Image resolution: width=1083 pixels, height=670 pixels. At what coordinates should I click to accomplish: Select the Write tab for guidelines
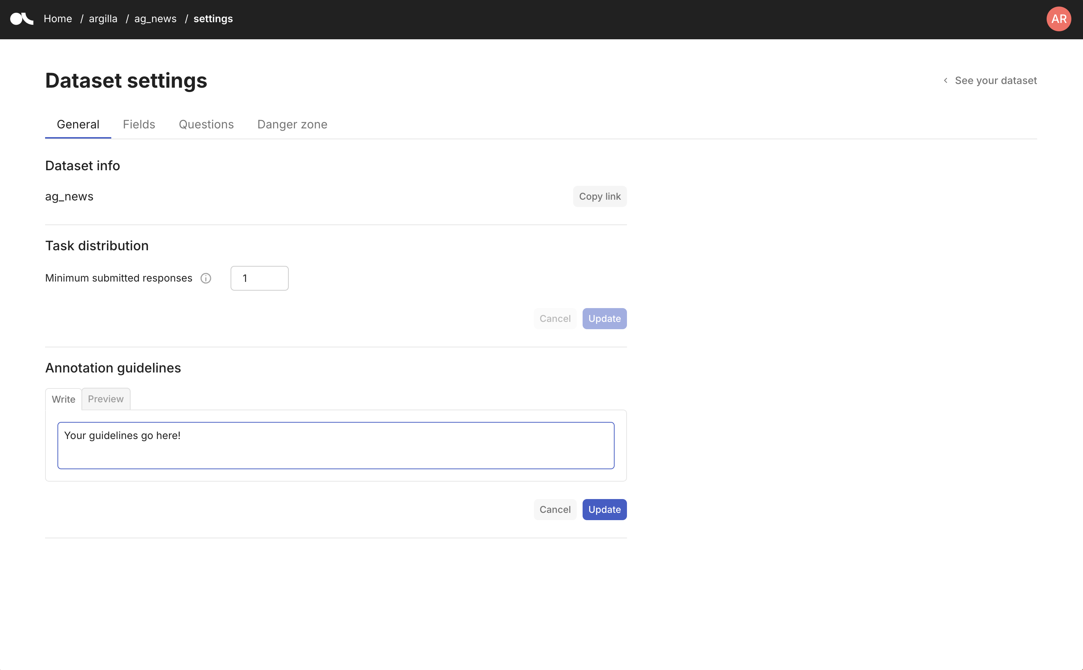pos(63,399)
